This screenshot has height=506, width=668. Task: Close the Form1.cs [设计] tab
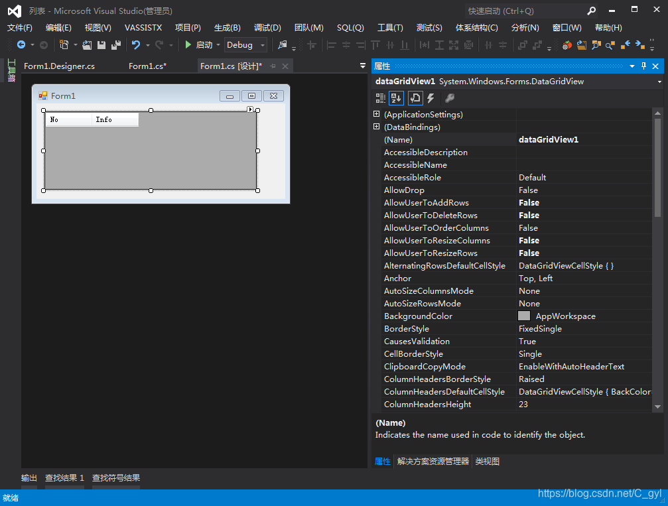[285, 66]
